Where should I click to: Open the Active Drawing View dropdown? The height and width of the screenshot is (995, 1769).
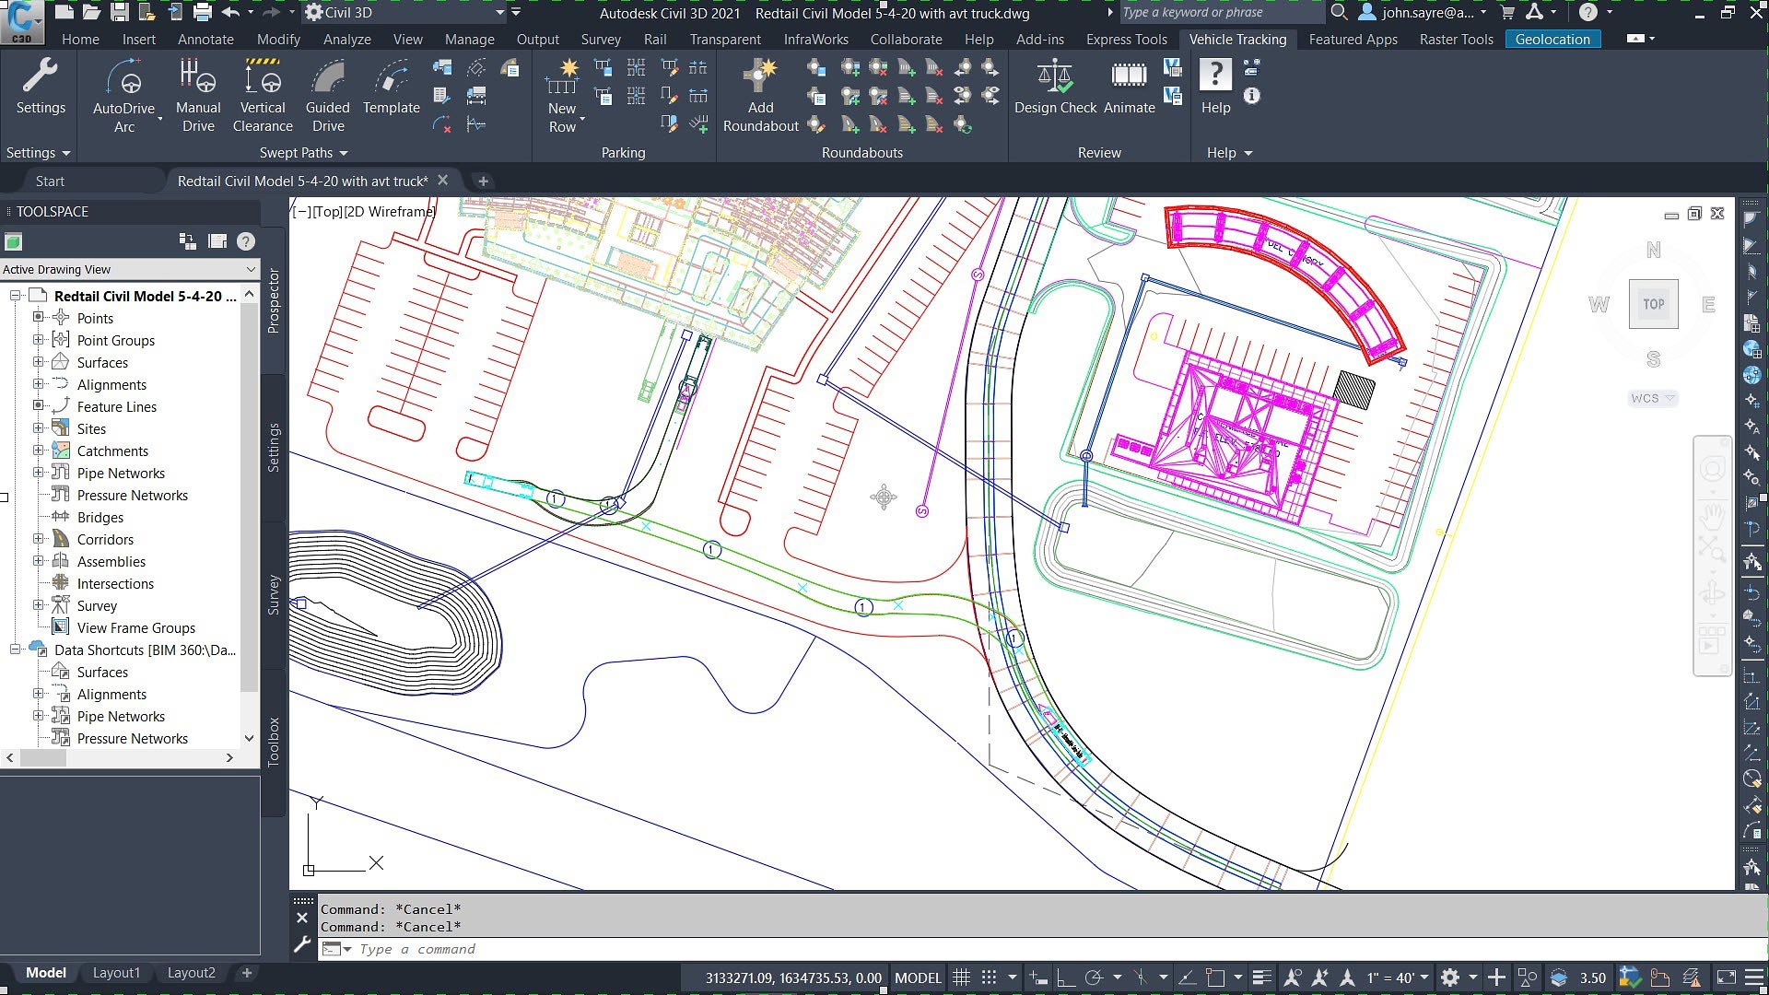251,269
